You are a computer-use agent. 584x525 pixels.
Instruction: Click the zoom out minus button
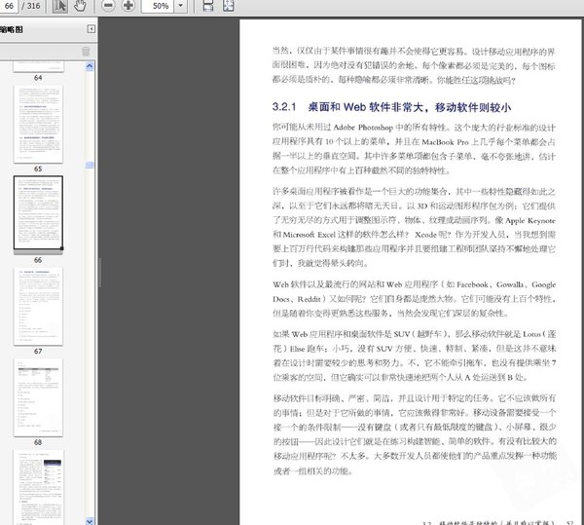point(107,6)
